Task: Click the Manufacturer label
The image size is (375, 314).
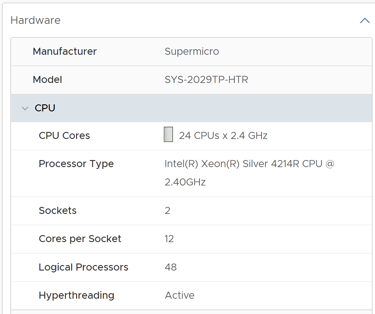Action: 65,51
